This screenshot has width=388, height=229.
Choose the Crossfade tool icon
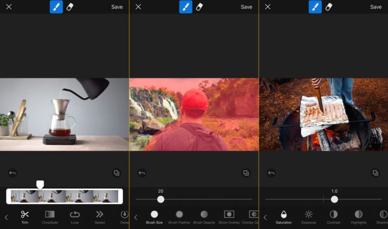[50, 217]
